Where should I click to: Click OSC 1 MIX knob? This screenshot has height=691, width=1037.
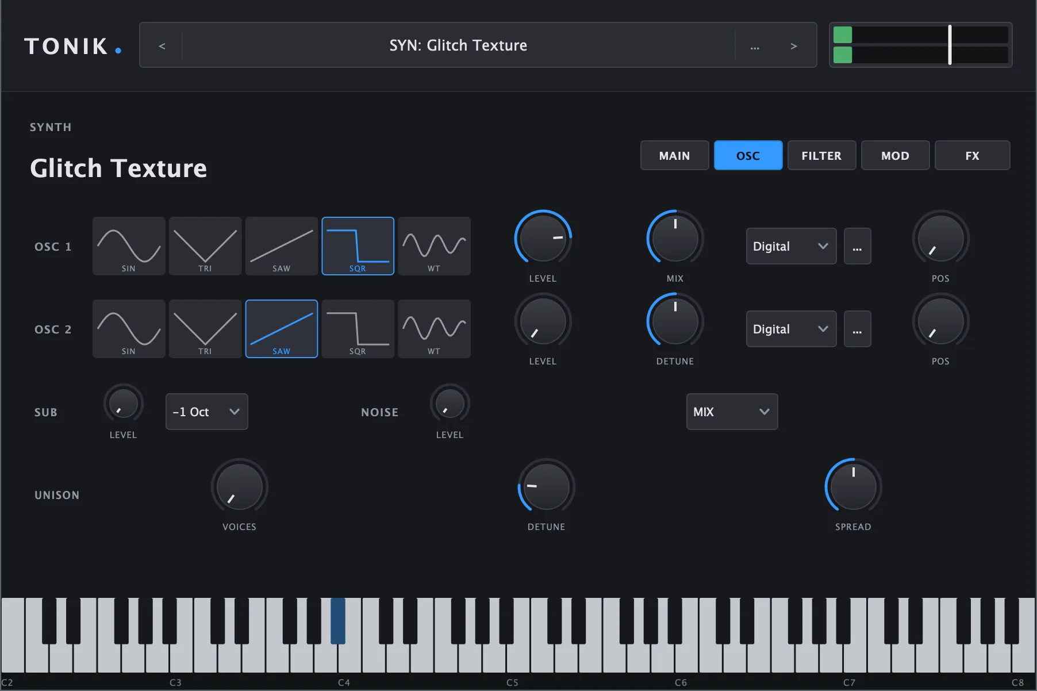click(675, 238)
